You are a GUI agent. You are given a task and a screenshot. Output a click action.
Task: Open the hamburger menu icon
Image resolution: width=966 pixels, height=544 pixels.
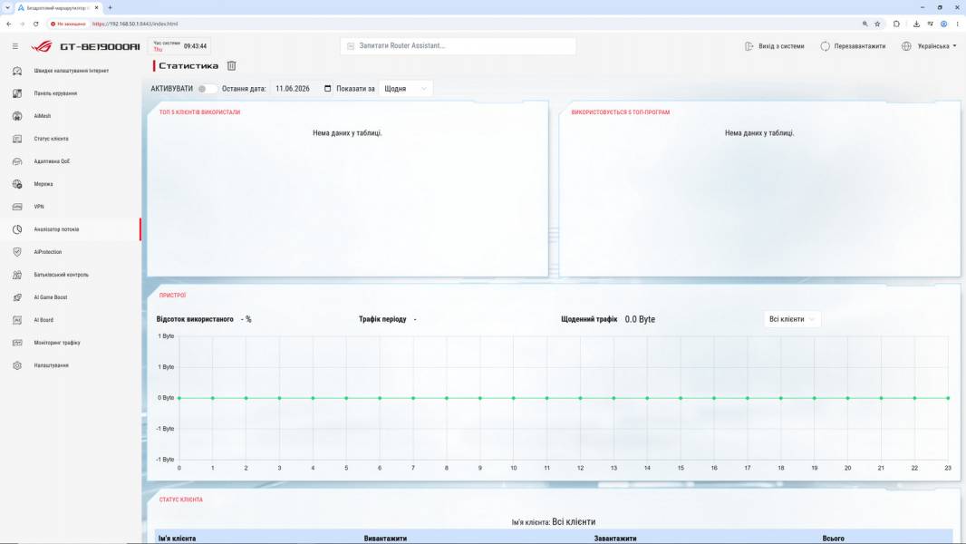click(15, 46)
